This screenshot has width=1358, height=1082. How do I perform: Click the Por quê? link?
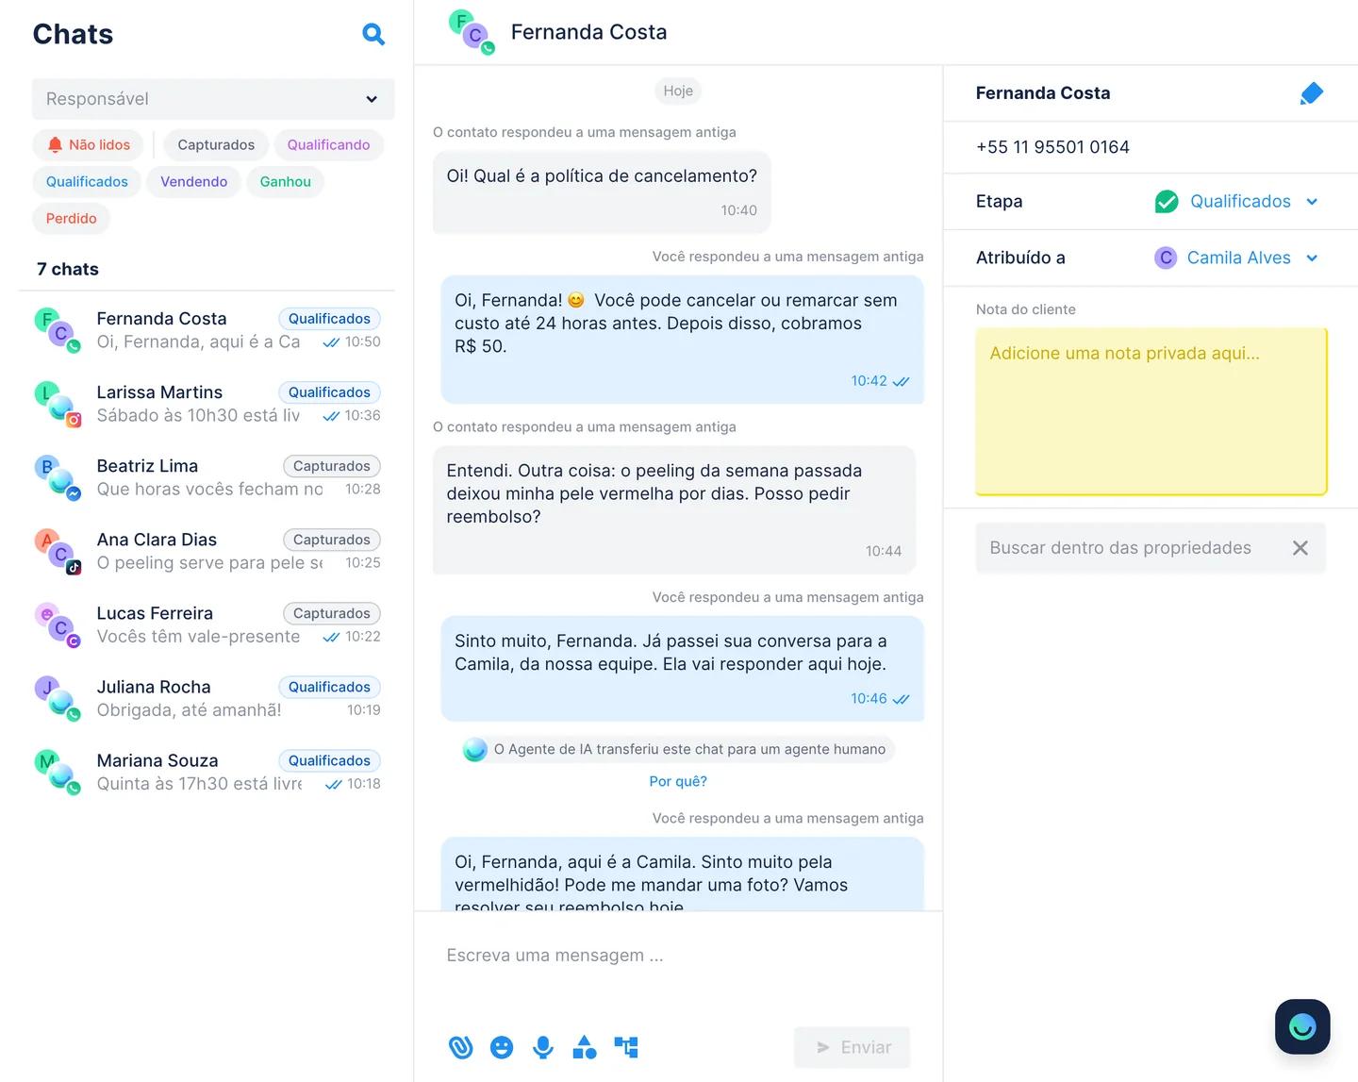[678, 781]
